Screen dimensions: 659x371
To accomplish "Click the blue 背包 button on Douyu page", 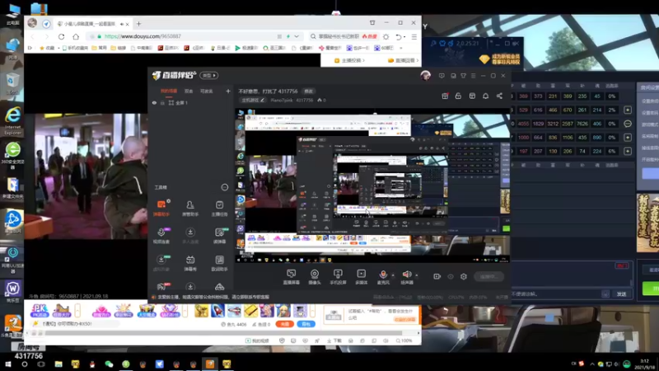I will tap(306, 324).
